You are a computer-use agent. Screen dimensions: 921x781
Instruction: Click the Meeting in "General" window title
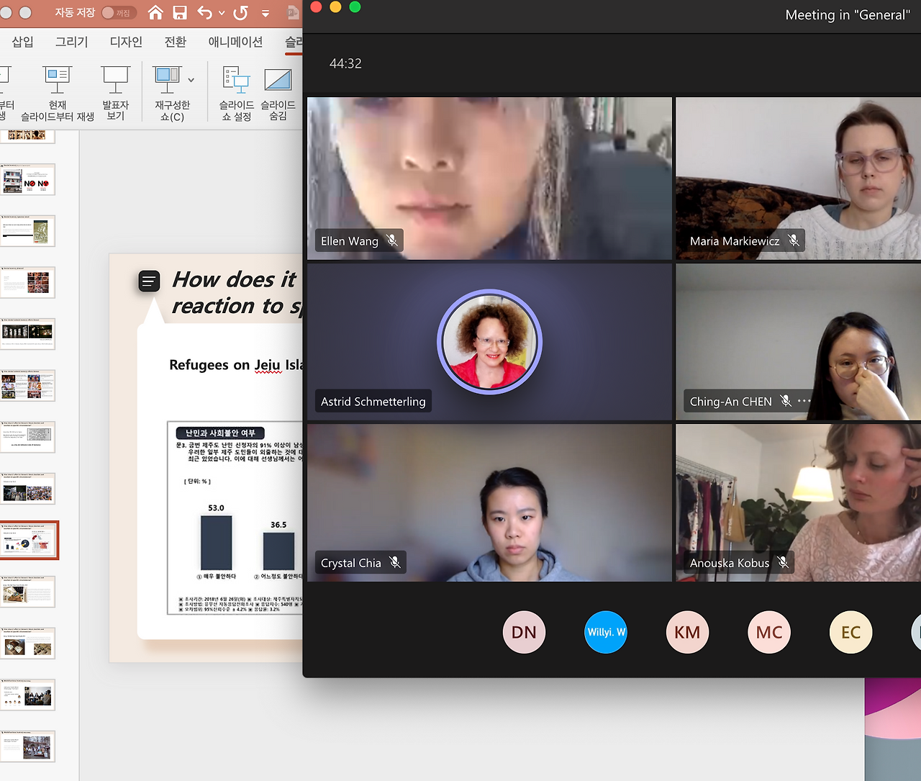[x=848, y=15]
